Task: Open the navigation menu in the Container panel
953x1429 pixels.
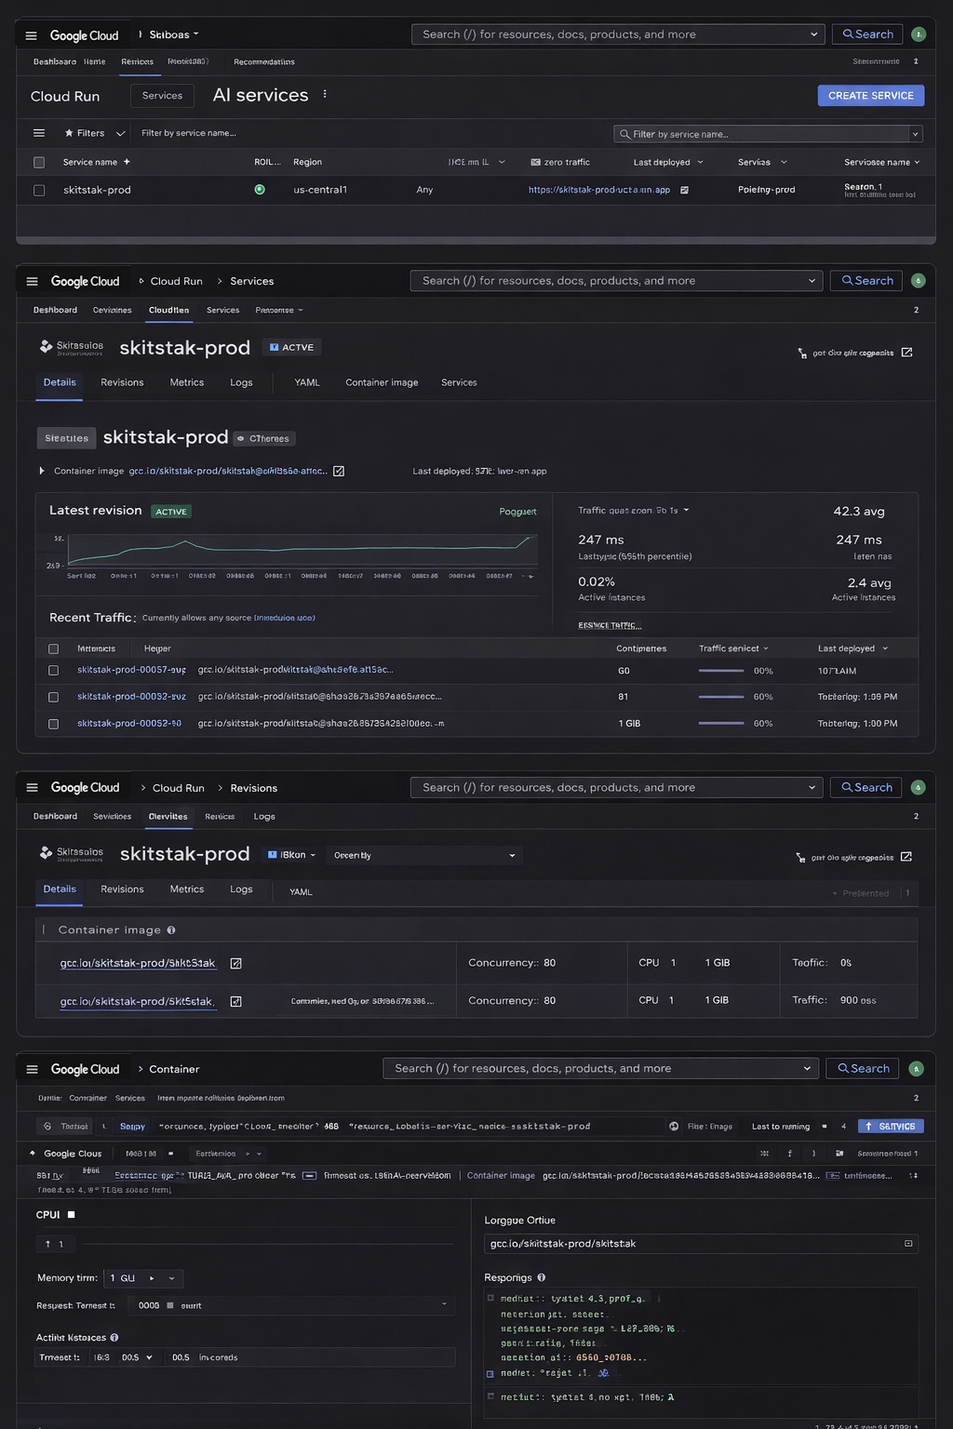Action: (32, 1069)
